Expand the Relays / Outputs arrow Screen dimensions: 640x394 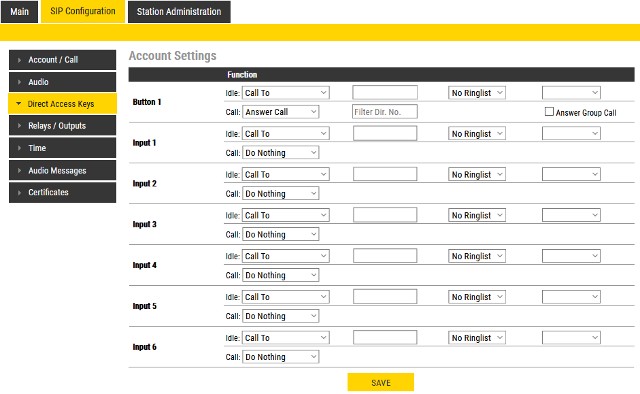pyautogui.click(x=20, y=126)
